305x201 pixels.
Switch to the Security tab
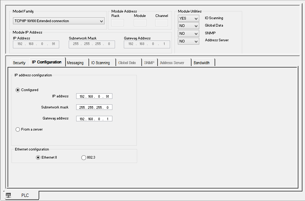click(19, 63)
